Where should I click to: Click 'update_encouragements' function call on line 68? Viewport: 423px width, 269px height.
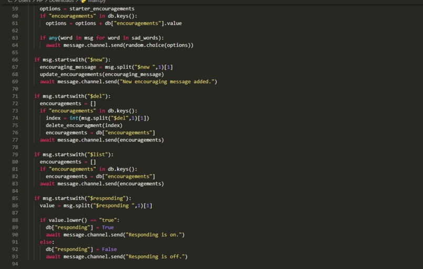click(x=71, y=74)
